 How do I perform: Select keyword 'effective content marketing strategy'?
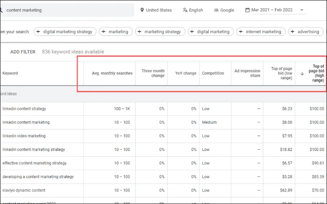point(35,163)
